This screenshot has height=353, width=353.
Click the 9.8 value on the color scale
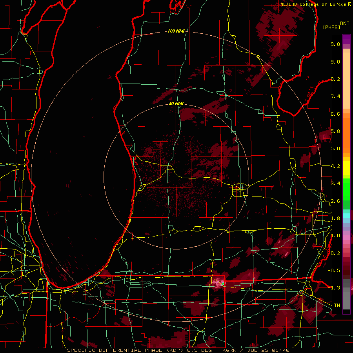(x=335, y=44)
